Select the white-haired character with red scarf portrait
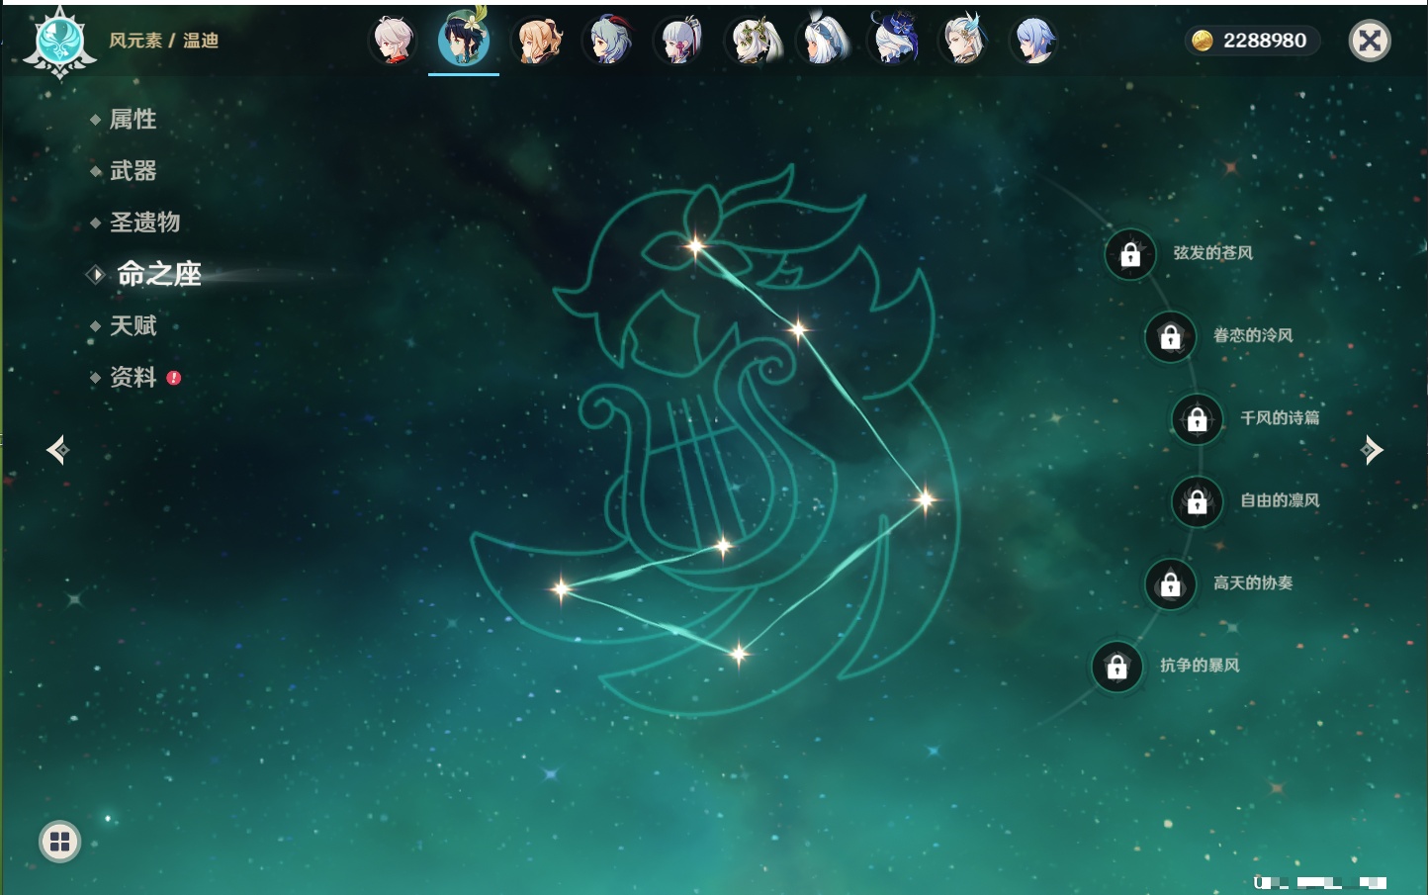 (x=393, y=42)
